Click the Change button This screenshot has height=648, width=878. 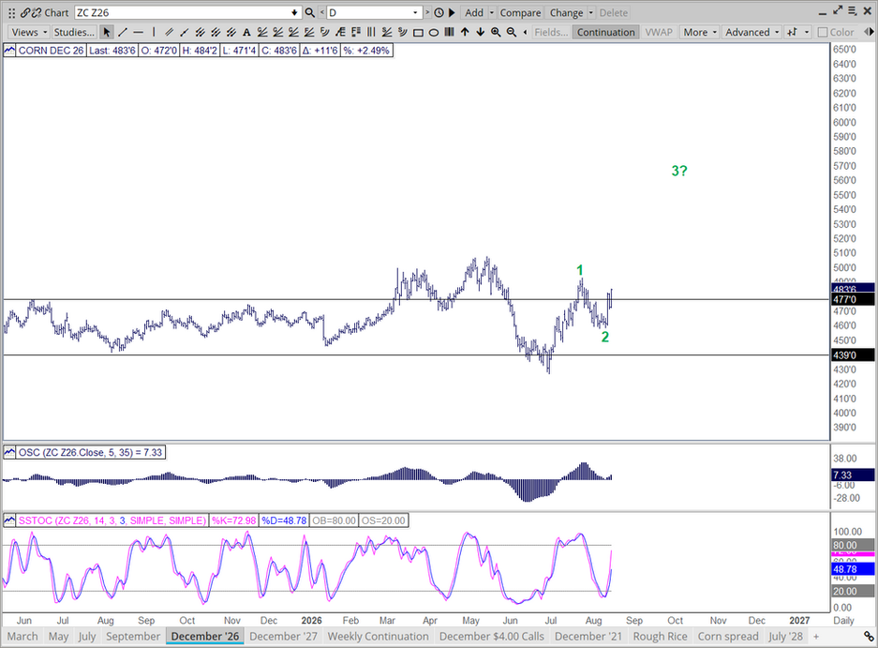coord(566,12)
